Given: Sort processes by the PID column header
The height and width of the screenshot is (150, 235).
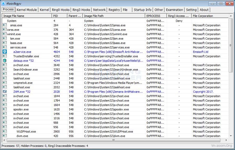Looking at the screenshot, I should tap(59, 16).
